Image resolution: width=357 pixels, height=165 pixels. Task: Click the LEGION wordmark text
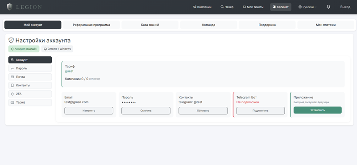point(29,7)
